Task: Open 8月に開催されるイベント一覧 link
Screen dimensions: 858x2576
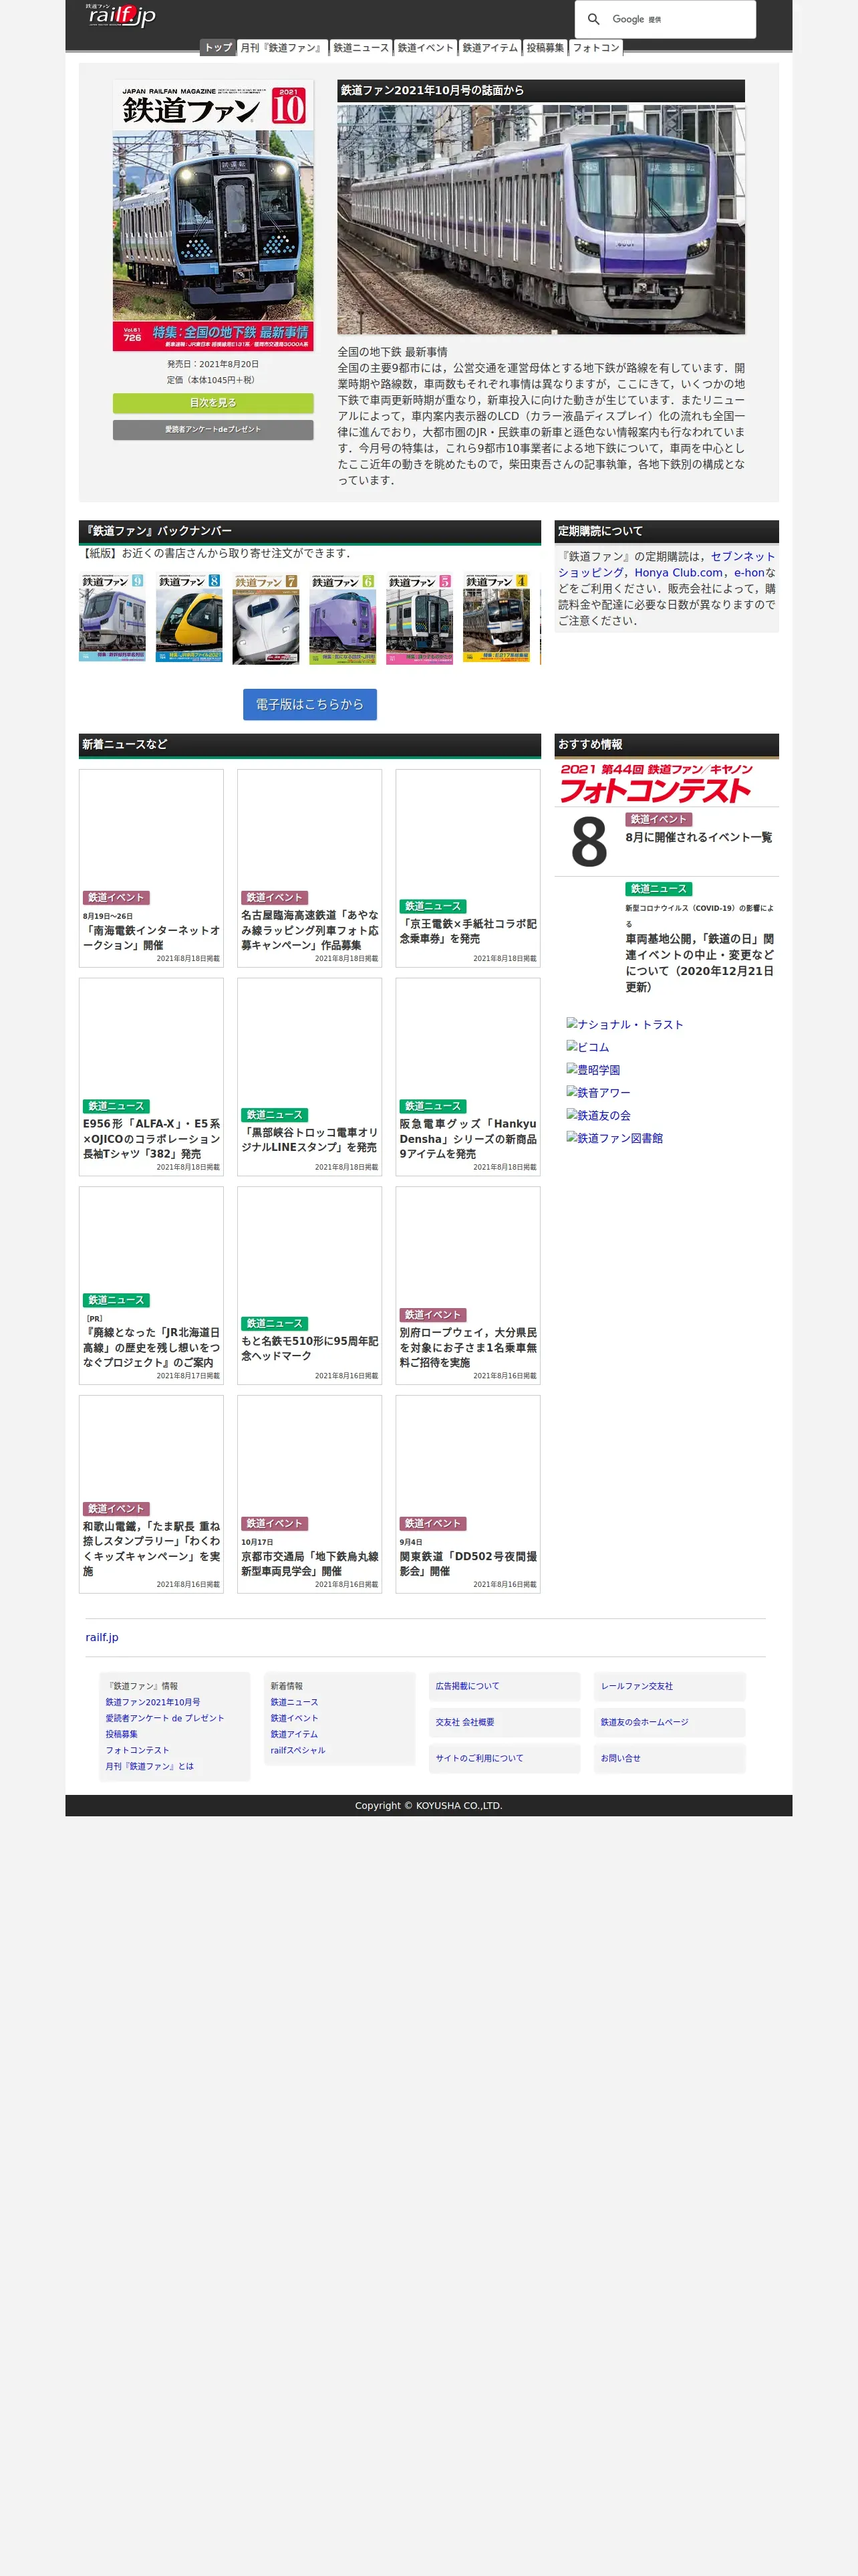Action: coord(698,837)
